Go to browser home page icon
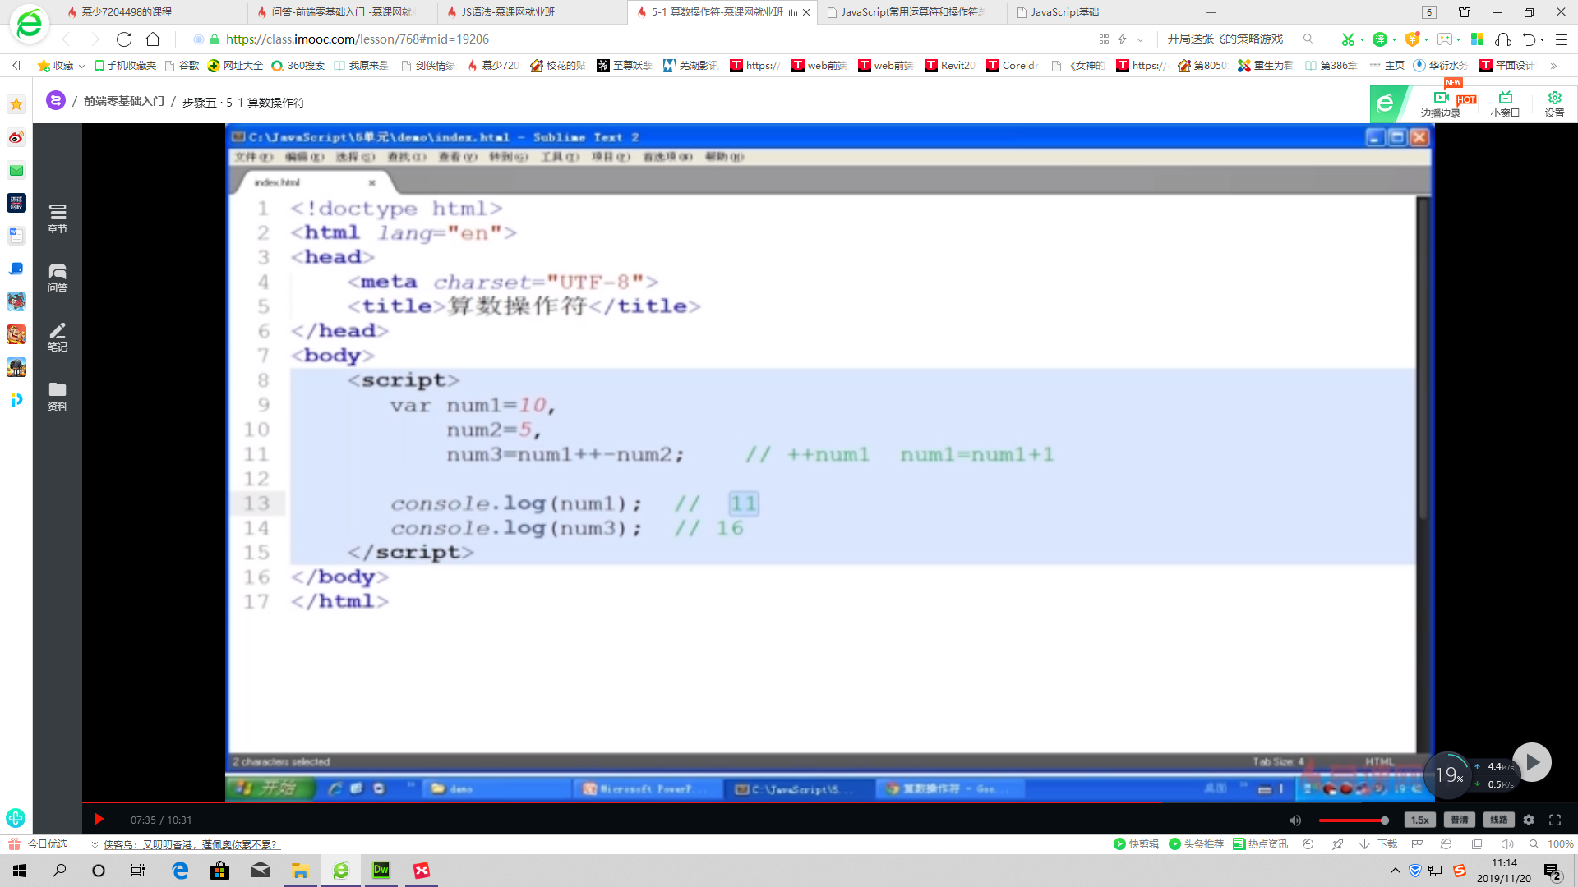 153,39
